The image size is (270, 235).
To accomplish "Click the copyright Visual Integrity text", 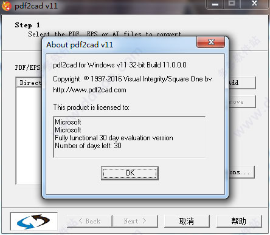I will point(133,79).
